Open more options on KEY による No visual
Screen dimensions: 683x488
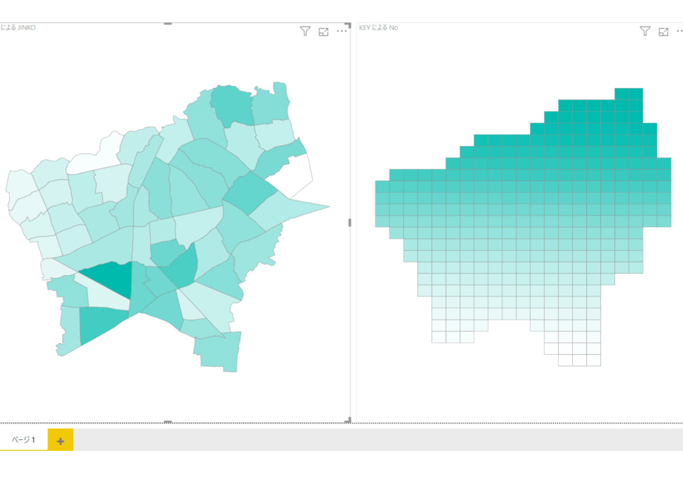point(679,31)
